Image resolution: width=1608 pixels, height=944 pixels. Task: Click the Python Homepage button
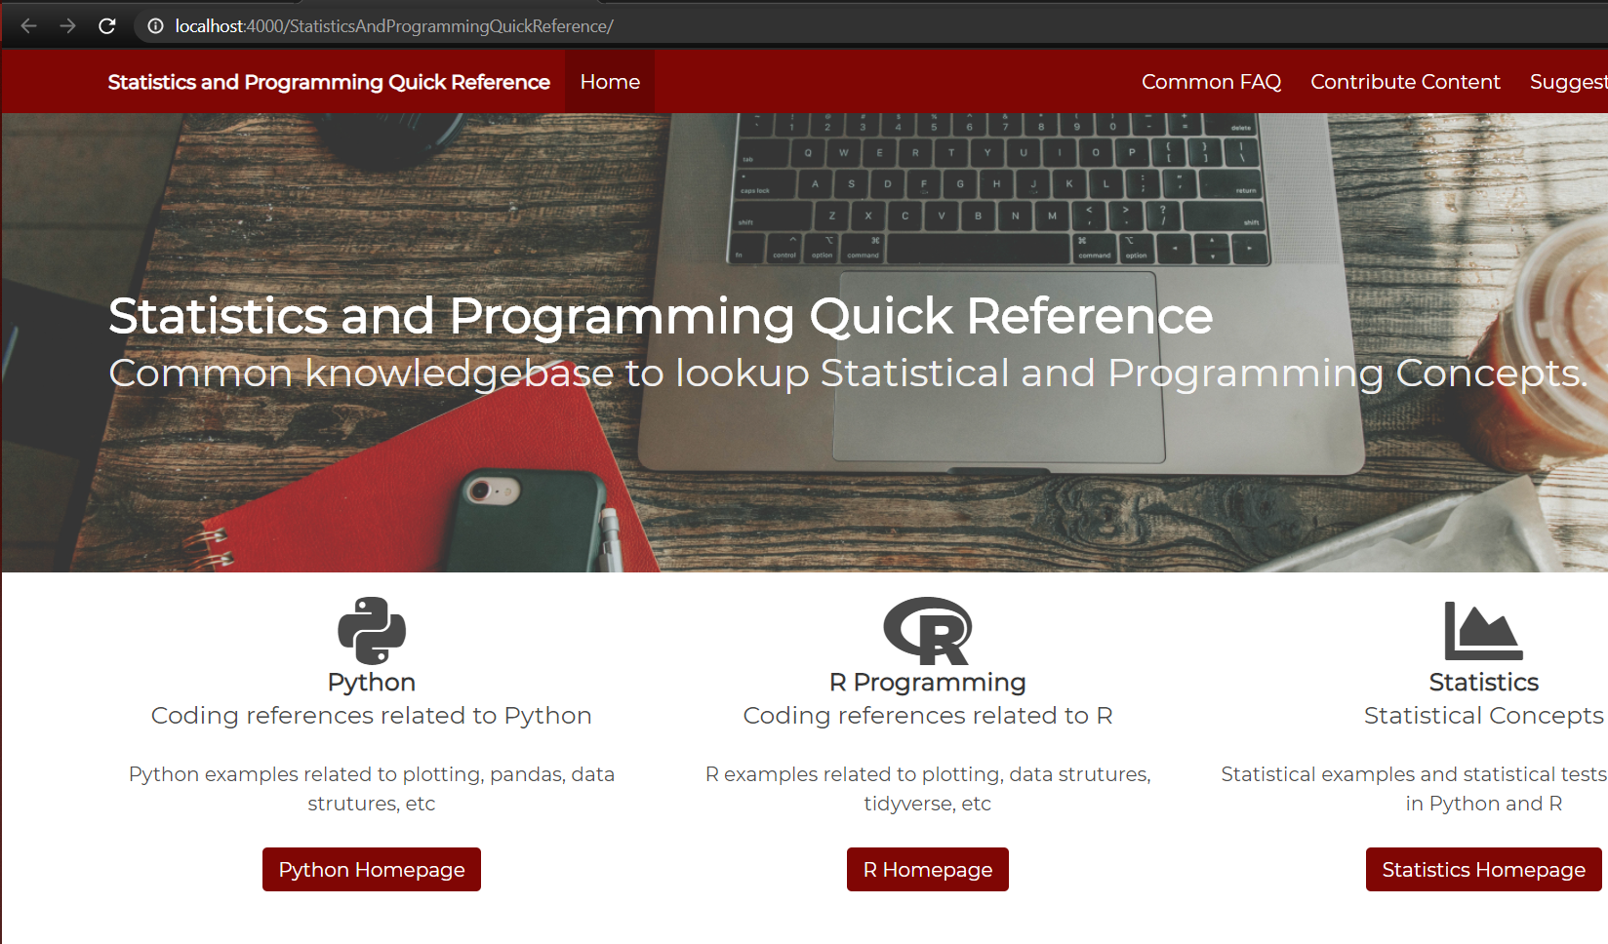point(372,869)
